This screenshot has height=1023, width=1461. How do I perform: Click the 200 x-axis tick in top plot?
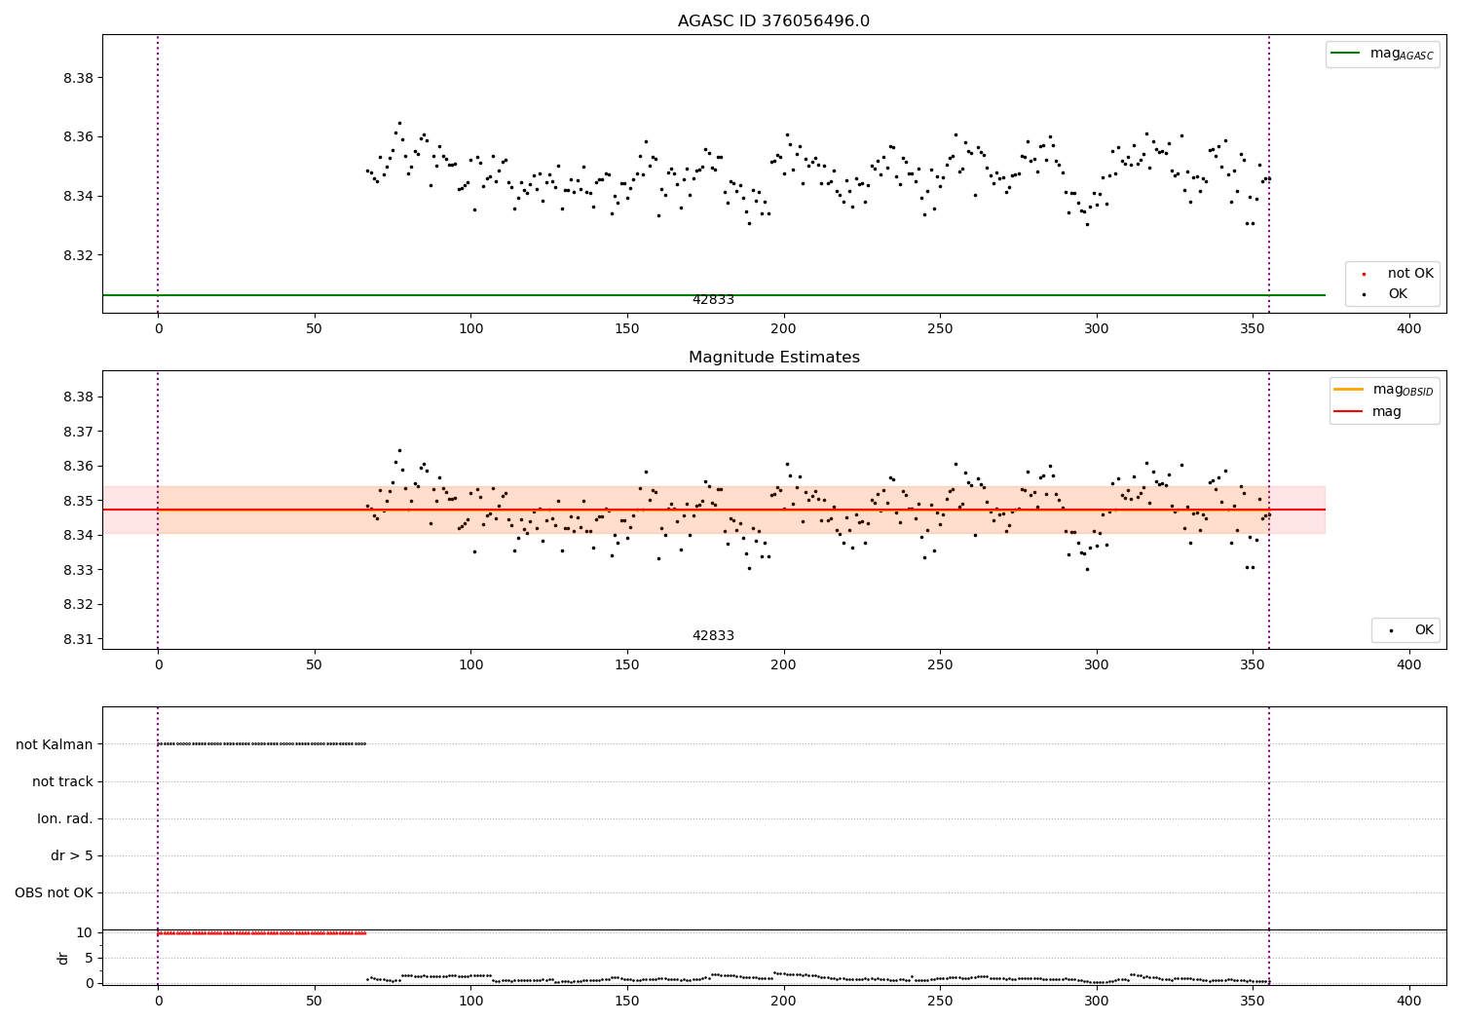pos(783,328)
